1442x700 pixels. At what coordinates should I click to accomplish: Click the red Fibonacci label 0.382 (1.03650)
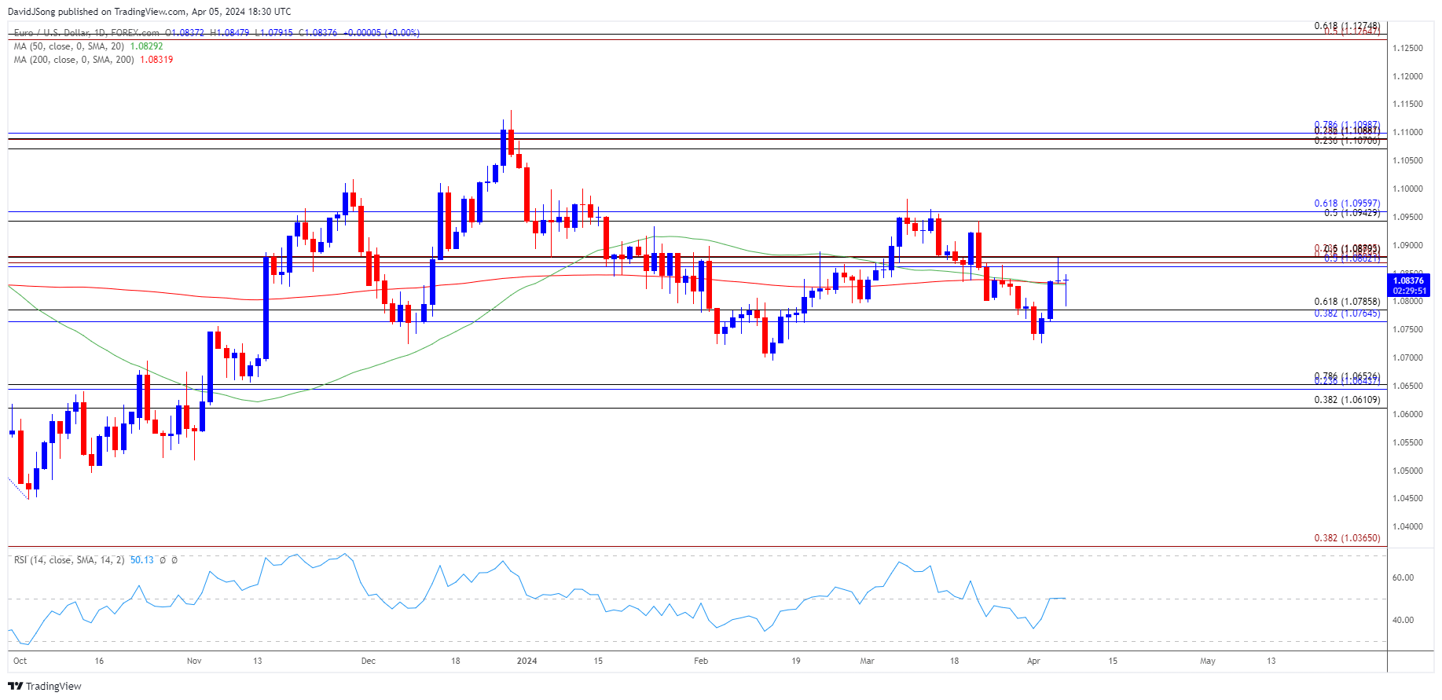coord(1347,538)
